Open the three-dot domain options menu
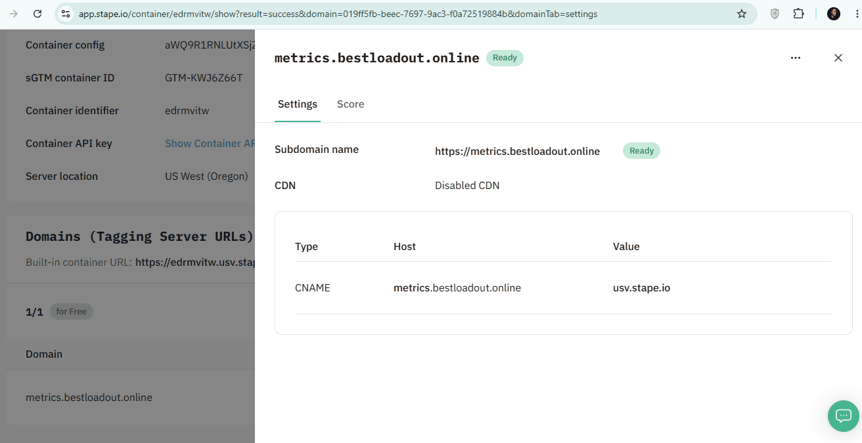This screenshot has height=443, width=862. pos(796,58)
